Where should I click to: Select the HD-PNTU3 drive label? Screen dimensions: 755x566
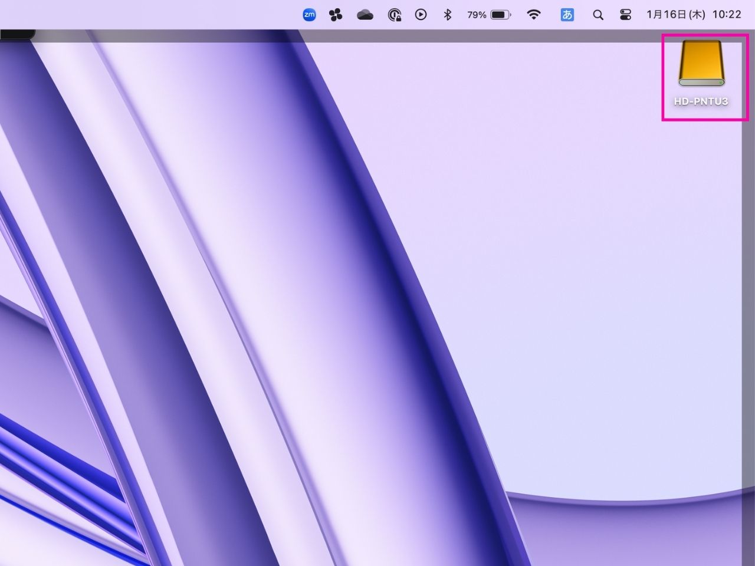point(703,101)
